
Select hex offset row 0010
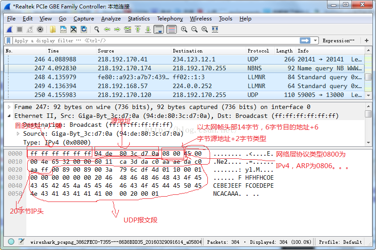pyautogui.click(x=15, y=162)
